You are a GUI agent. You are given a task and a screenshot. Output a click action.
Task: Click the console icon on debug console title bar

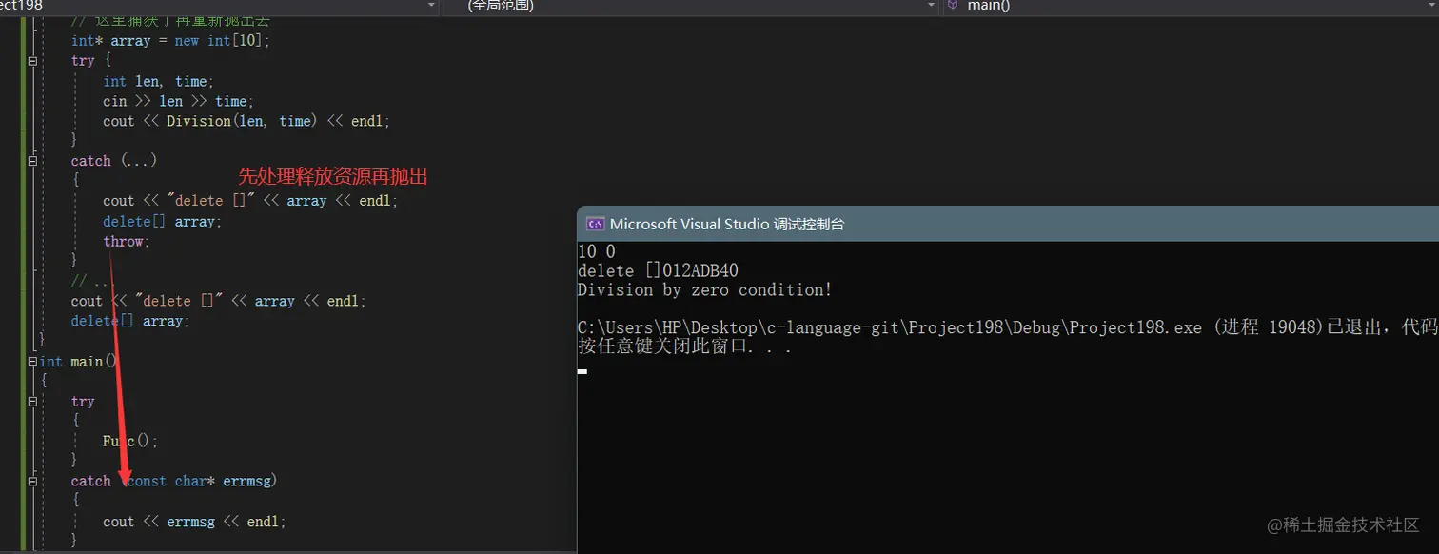tap(595, 224)
